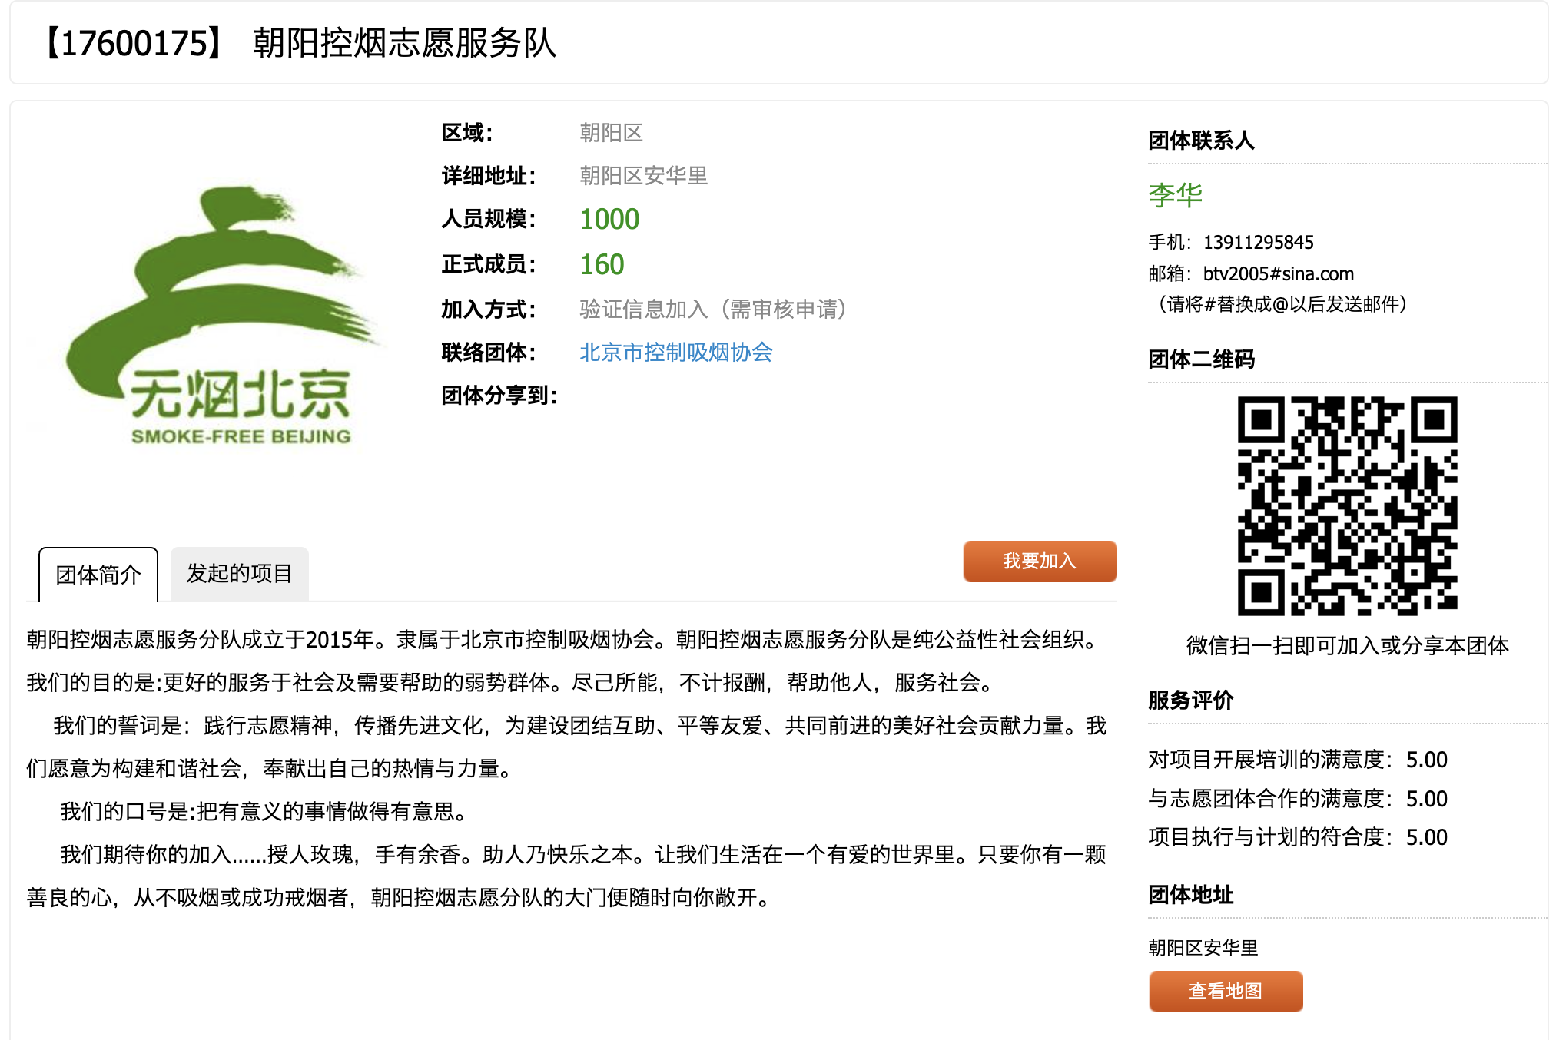
Task: Open the 北京市控制吸烟协会 link
Action: click(x=675, y=353)
